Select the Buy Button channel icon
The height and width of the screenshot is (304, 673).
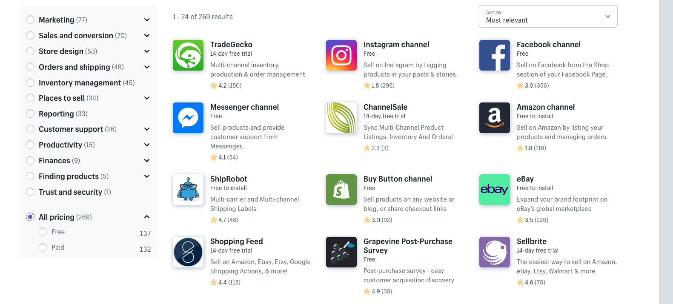341,190
